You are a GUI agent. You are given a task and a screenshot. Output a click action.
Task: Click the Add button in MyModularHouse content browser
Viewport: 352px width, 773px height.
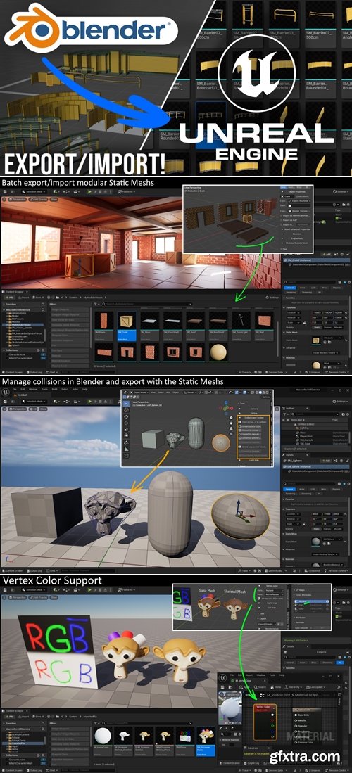[x=9, y=298]
